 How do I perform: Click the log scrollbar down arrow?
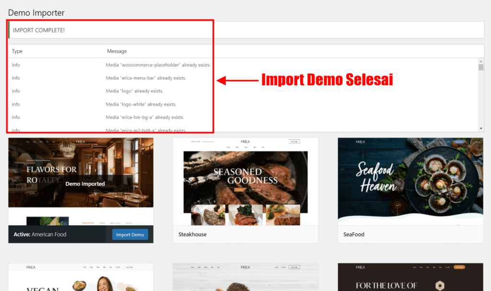coord(481,129)
